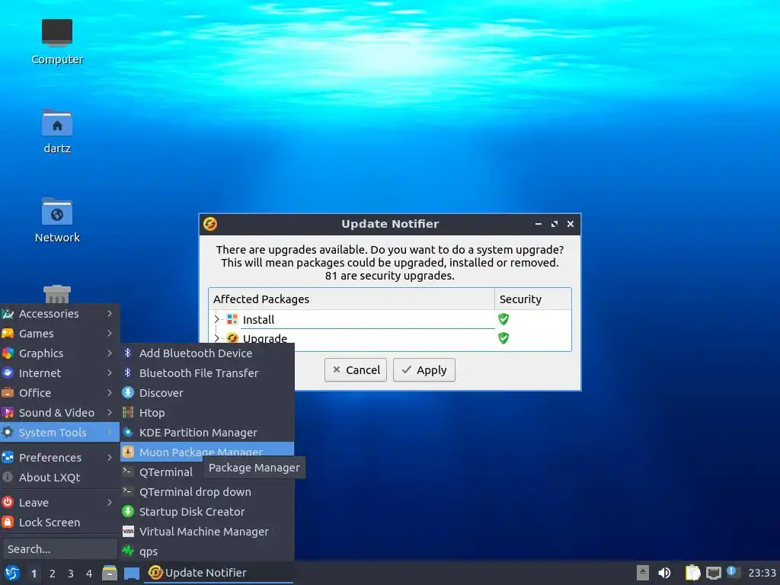
Task: Open the Games menu category
Action: point(59,334)
